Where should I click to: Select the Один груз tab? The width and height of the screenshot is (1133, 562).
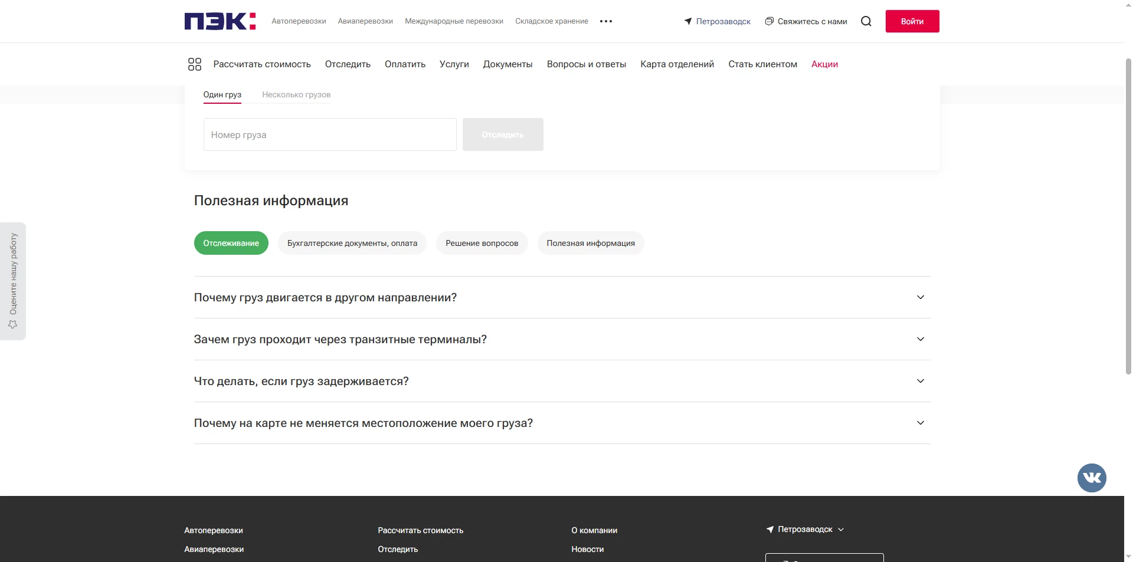tap(222, 95)
